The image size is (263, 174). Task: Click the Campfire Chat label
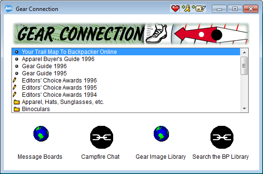click(100, 157)
